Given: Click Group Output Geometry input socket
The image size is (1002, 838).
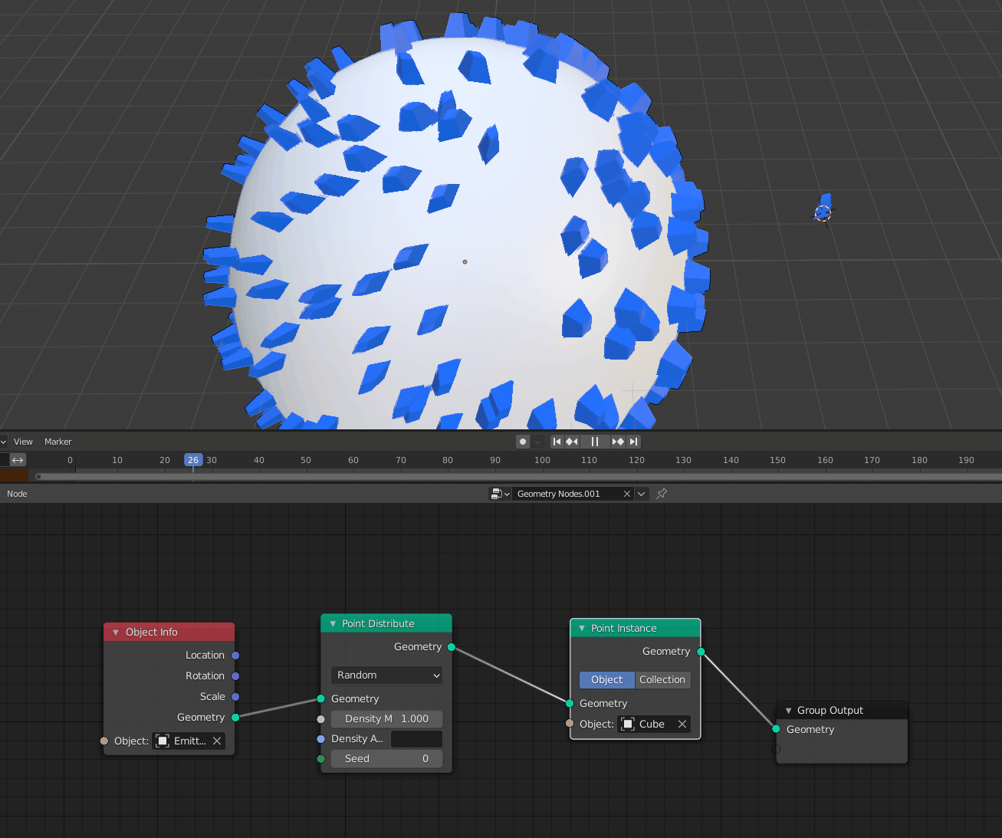Looking at the screenshot, I should coord(777,729).
